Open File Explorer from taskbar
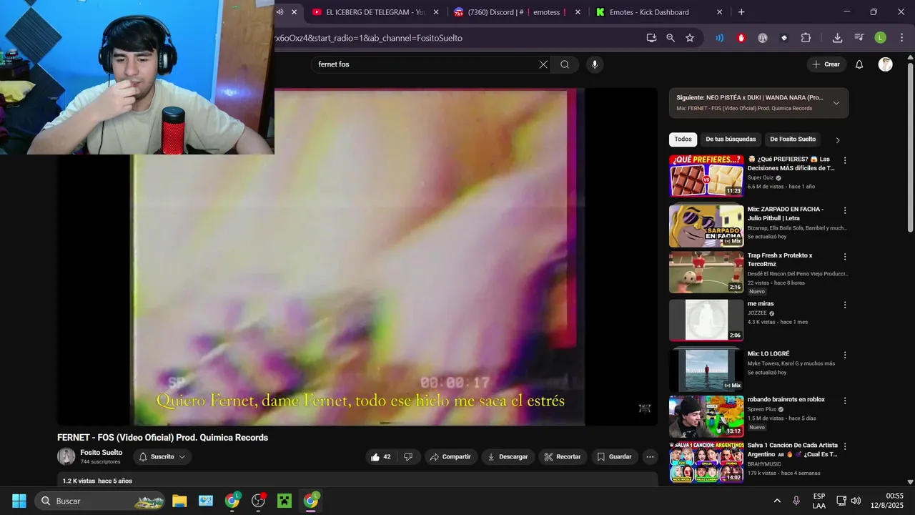Image resolution: width=915 pixels, height=515 pixels. [179, 501]
